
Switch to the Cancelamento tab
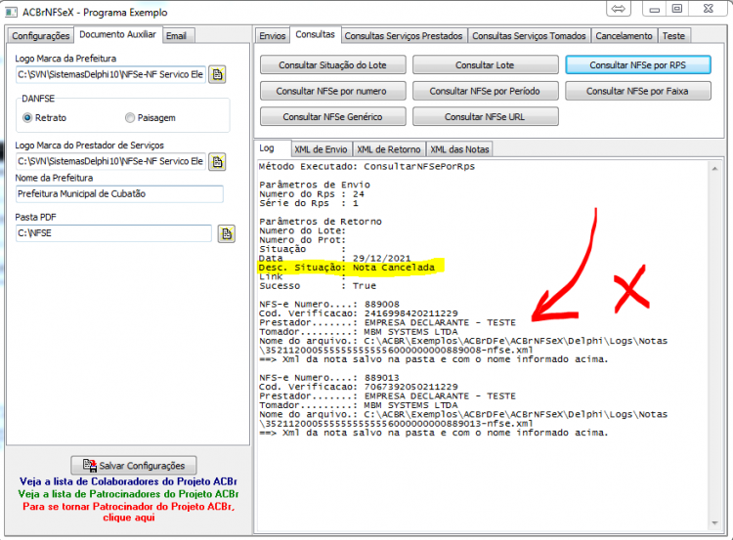pos(624,36)
